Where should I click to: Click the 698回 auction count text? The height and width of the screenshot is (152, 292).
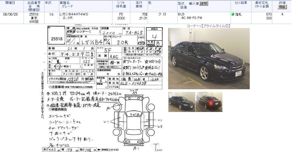click(x=34, y=21)
